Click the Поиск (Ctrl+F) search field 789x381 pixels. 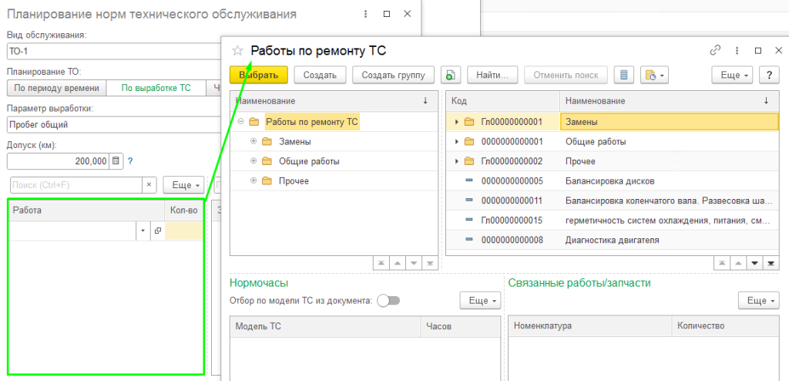point(75,185)
